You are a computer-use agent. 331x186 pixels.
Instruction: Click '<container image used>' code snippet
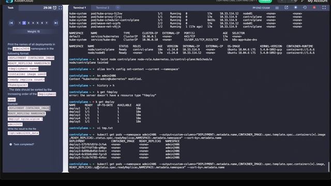27,74
